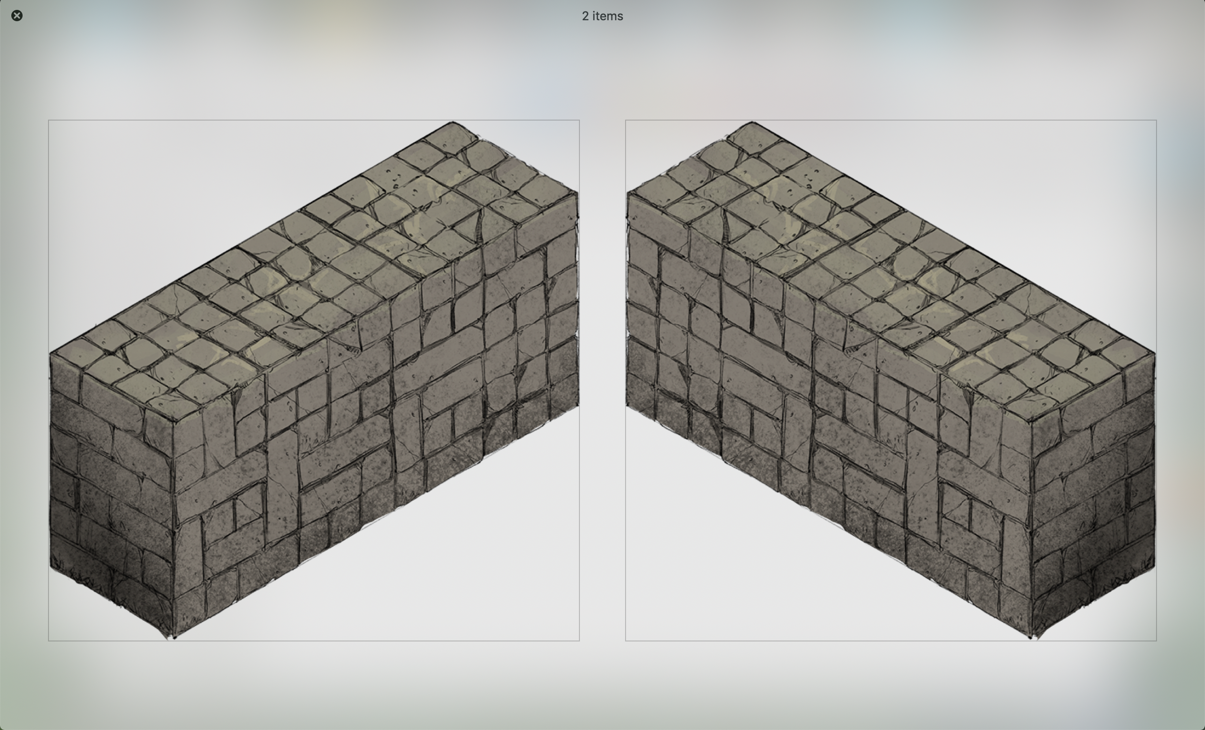The width and height of the screenshot is (1205, 730).
Task: Click the blurred background below the thumbnails
Action: (602, 685)
